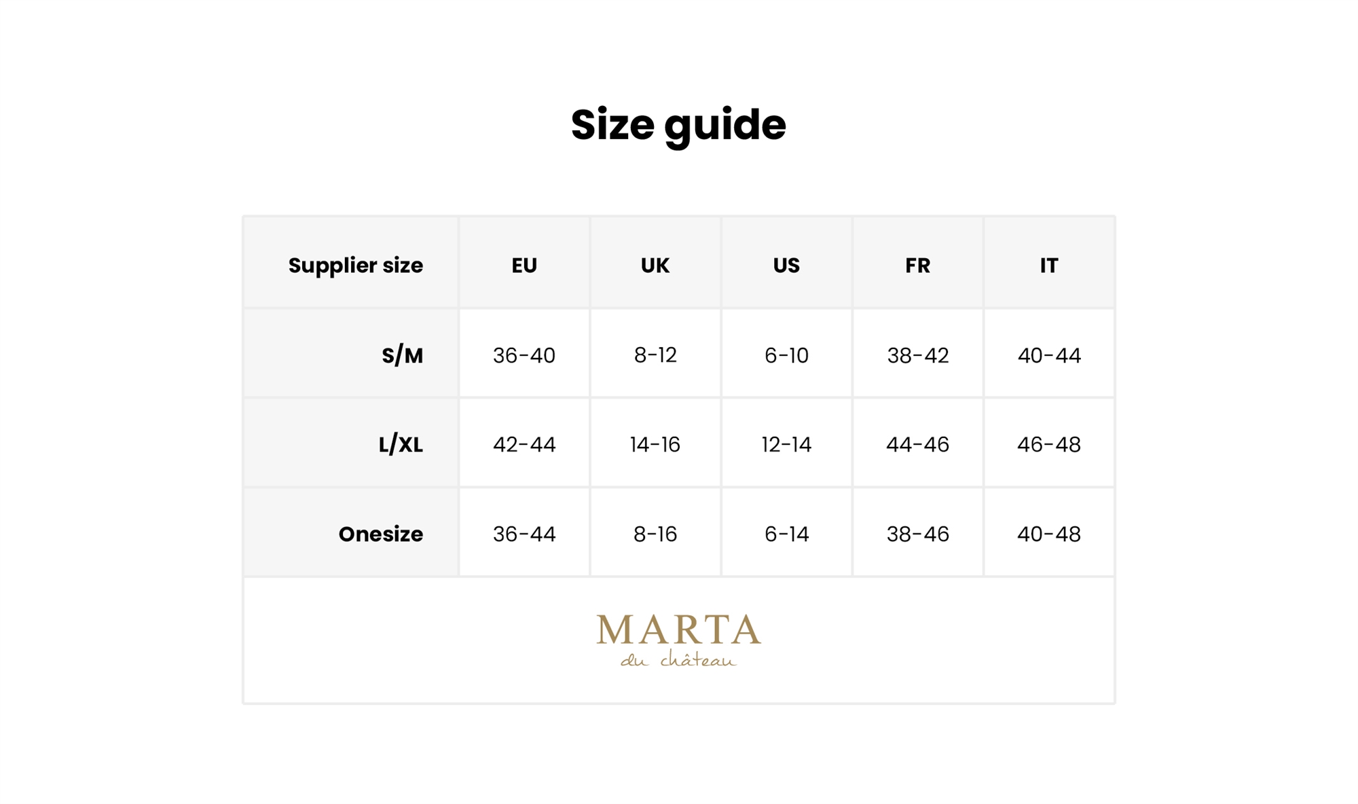The width and height of the screenshot is (1358, 804).
Task: Click the Marta du château logo
Action: click(678, 640)
